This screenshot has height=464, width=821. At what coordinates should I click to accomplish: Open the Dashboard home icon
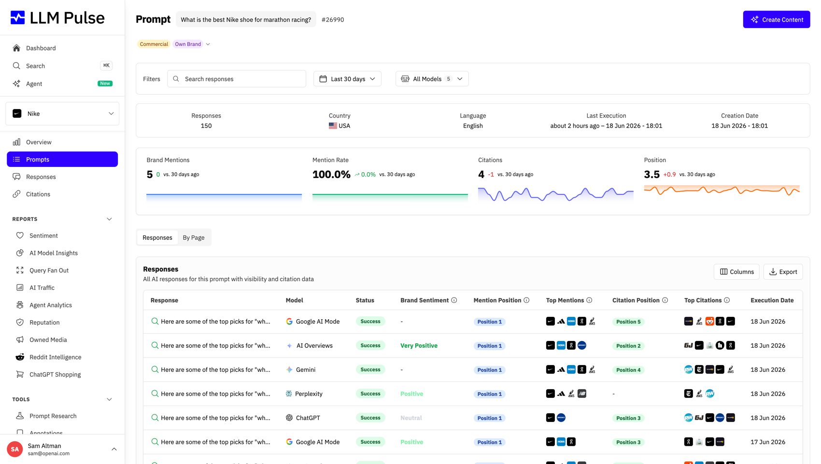pyautogui.click(x=16, y=48)
